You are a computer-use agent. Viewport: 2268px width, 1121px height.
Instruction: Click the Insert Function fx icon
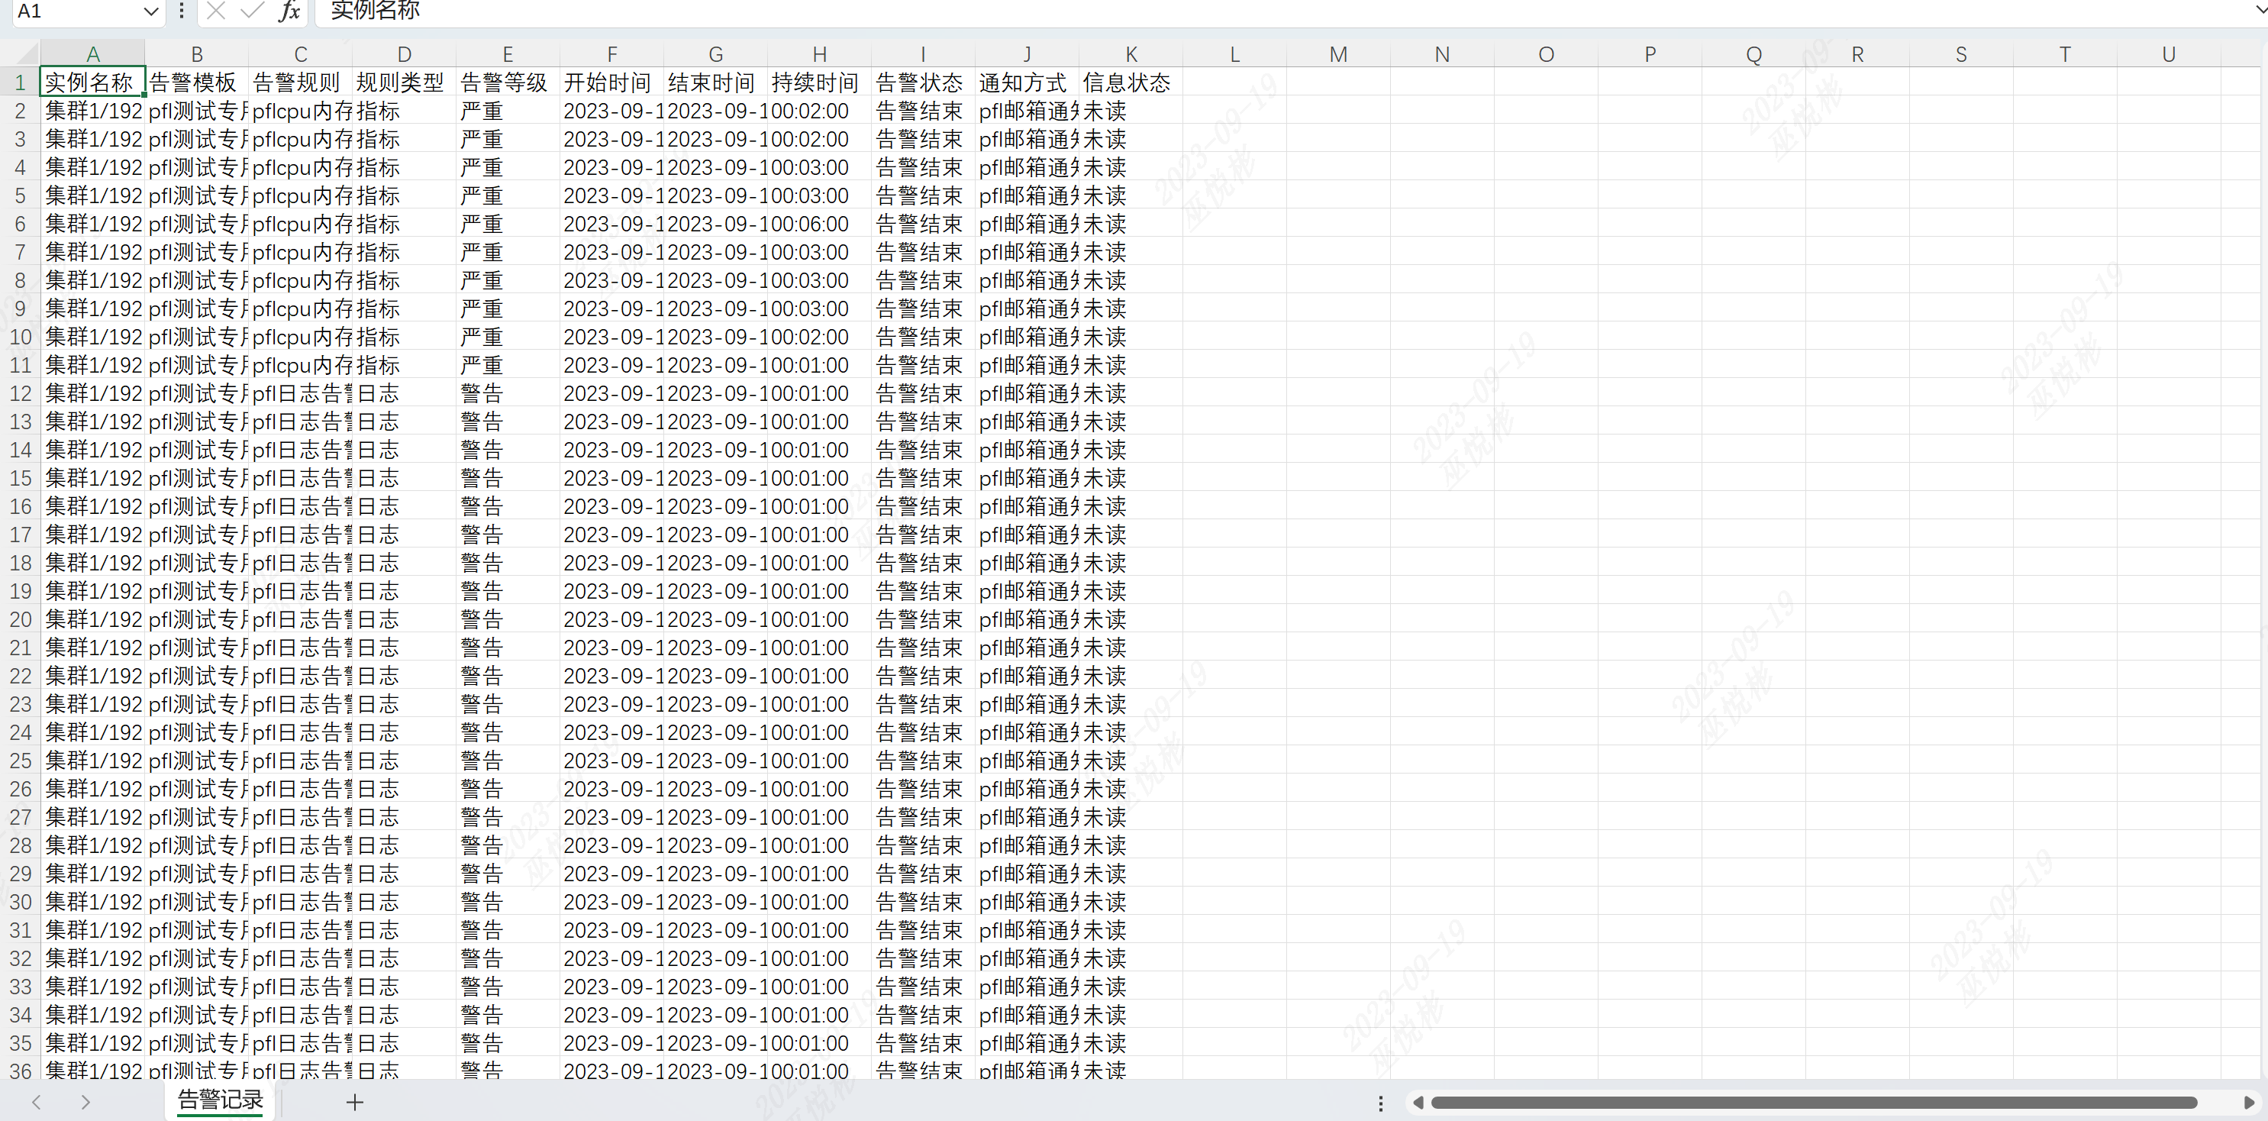pos(289,11)
